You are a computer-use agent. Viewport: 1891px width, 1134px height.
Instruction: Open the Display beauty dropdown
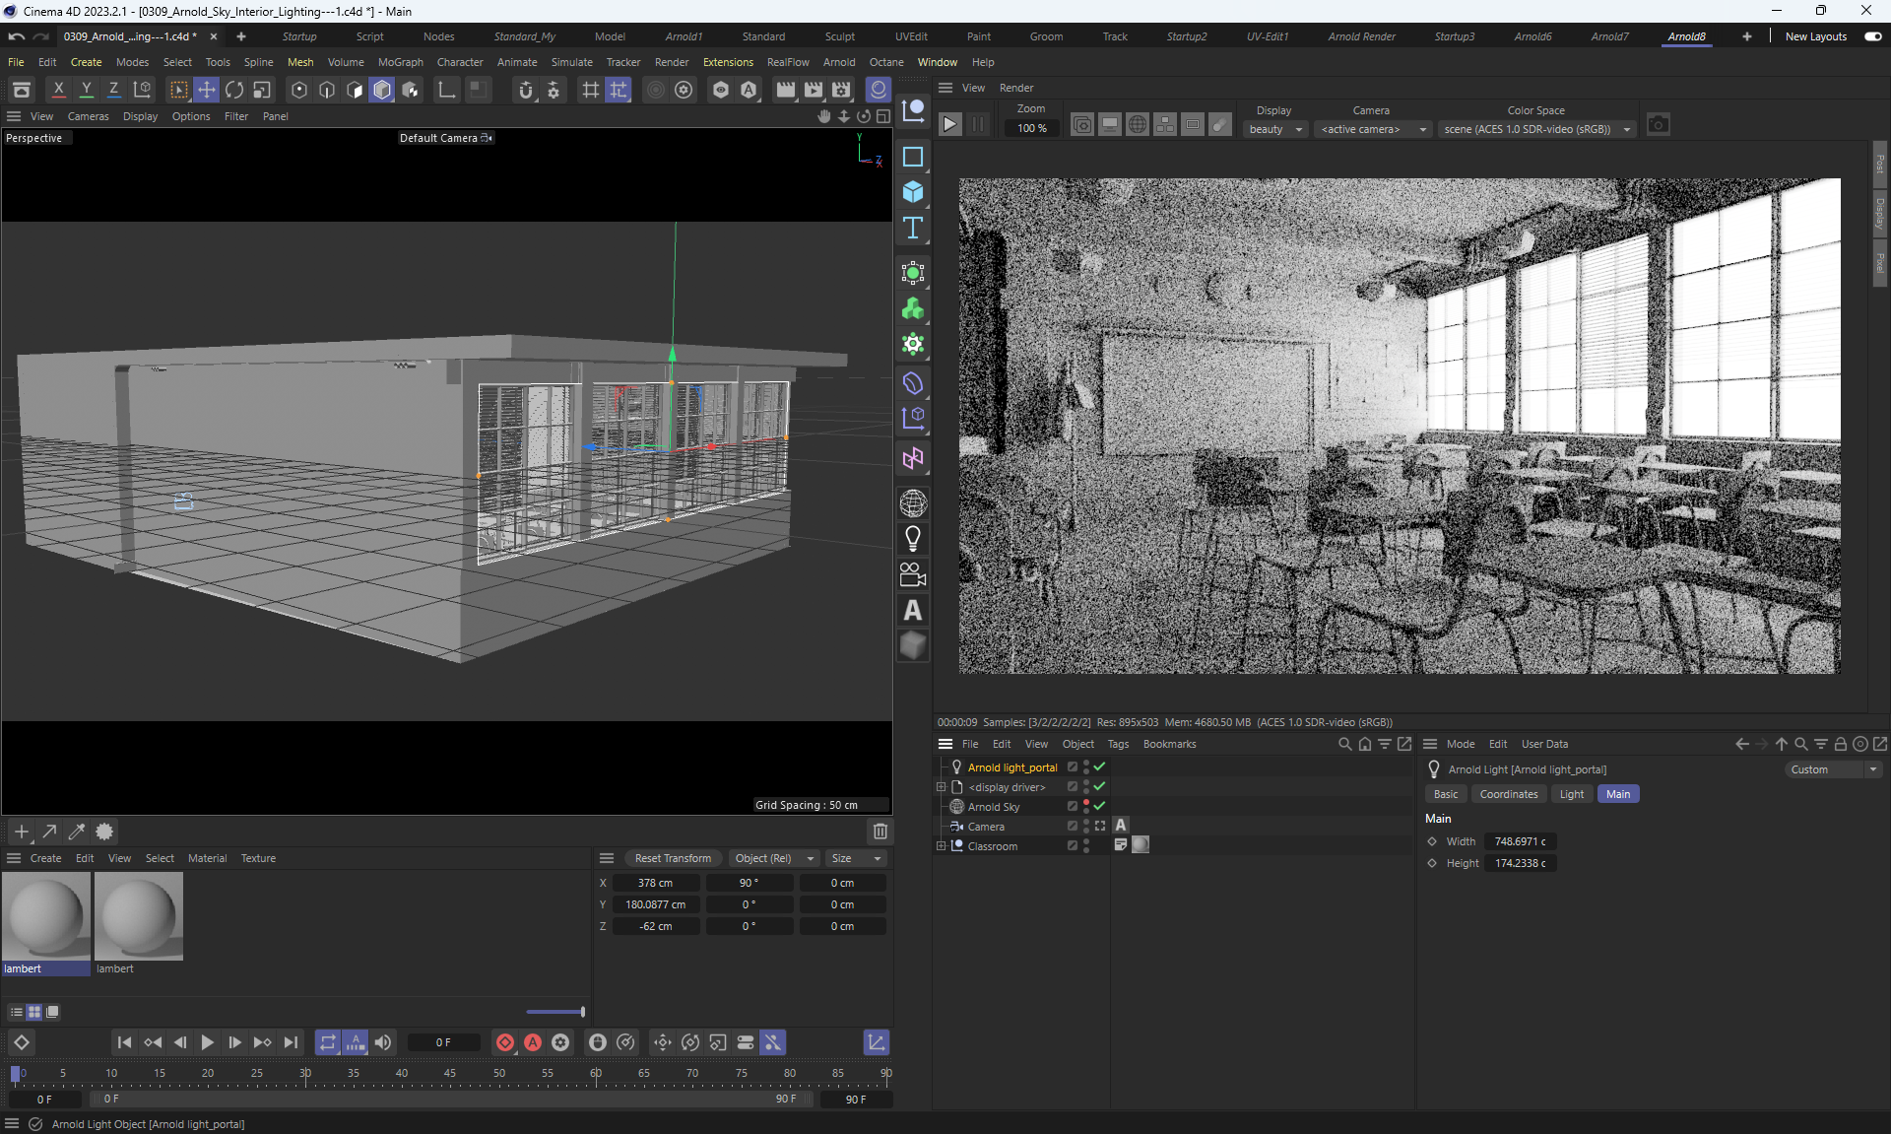(x=1275, y=129)
